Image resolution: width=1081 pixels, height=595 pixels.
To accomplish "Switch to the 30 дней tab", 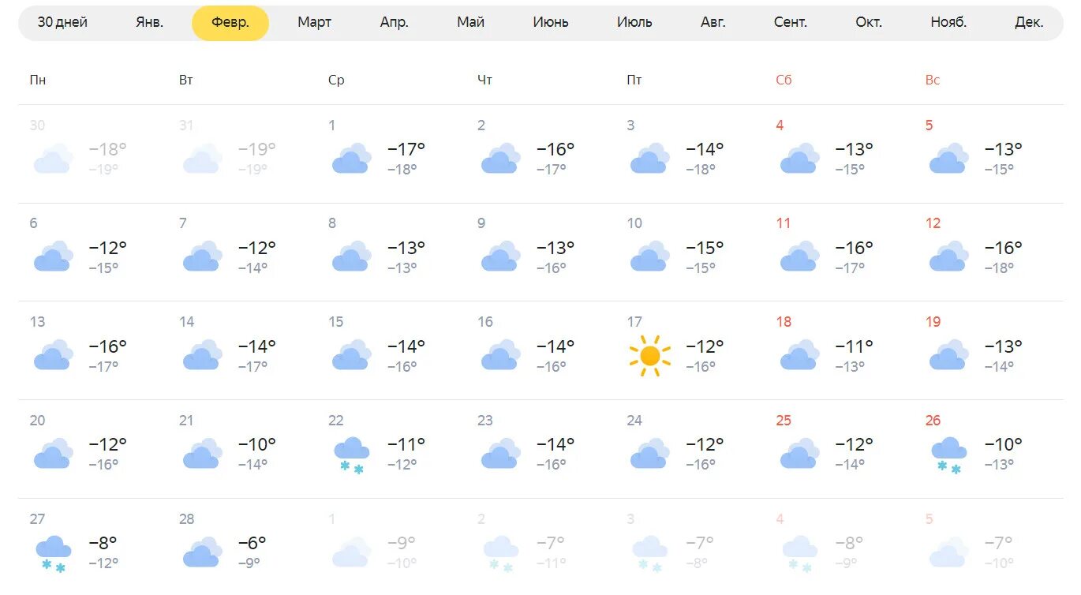I will (62, 22).
